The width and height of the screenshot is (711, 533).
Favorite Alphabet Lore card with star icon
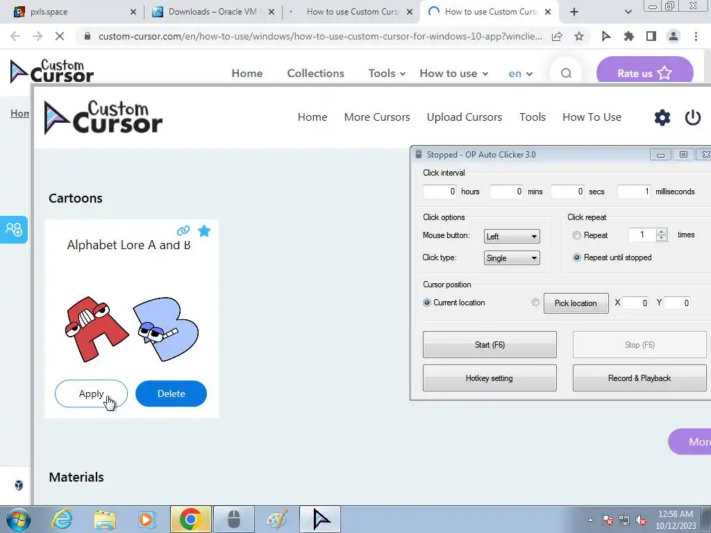[204, 231]
